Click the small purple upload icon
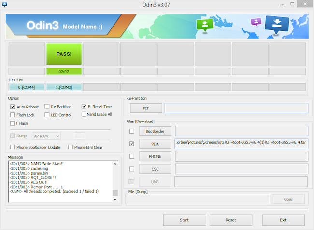The width and height of the screenshot is (314, 230). [x=256, y=22]
